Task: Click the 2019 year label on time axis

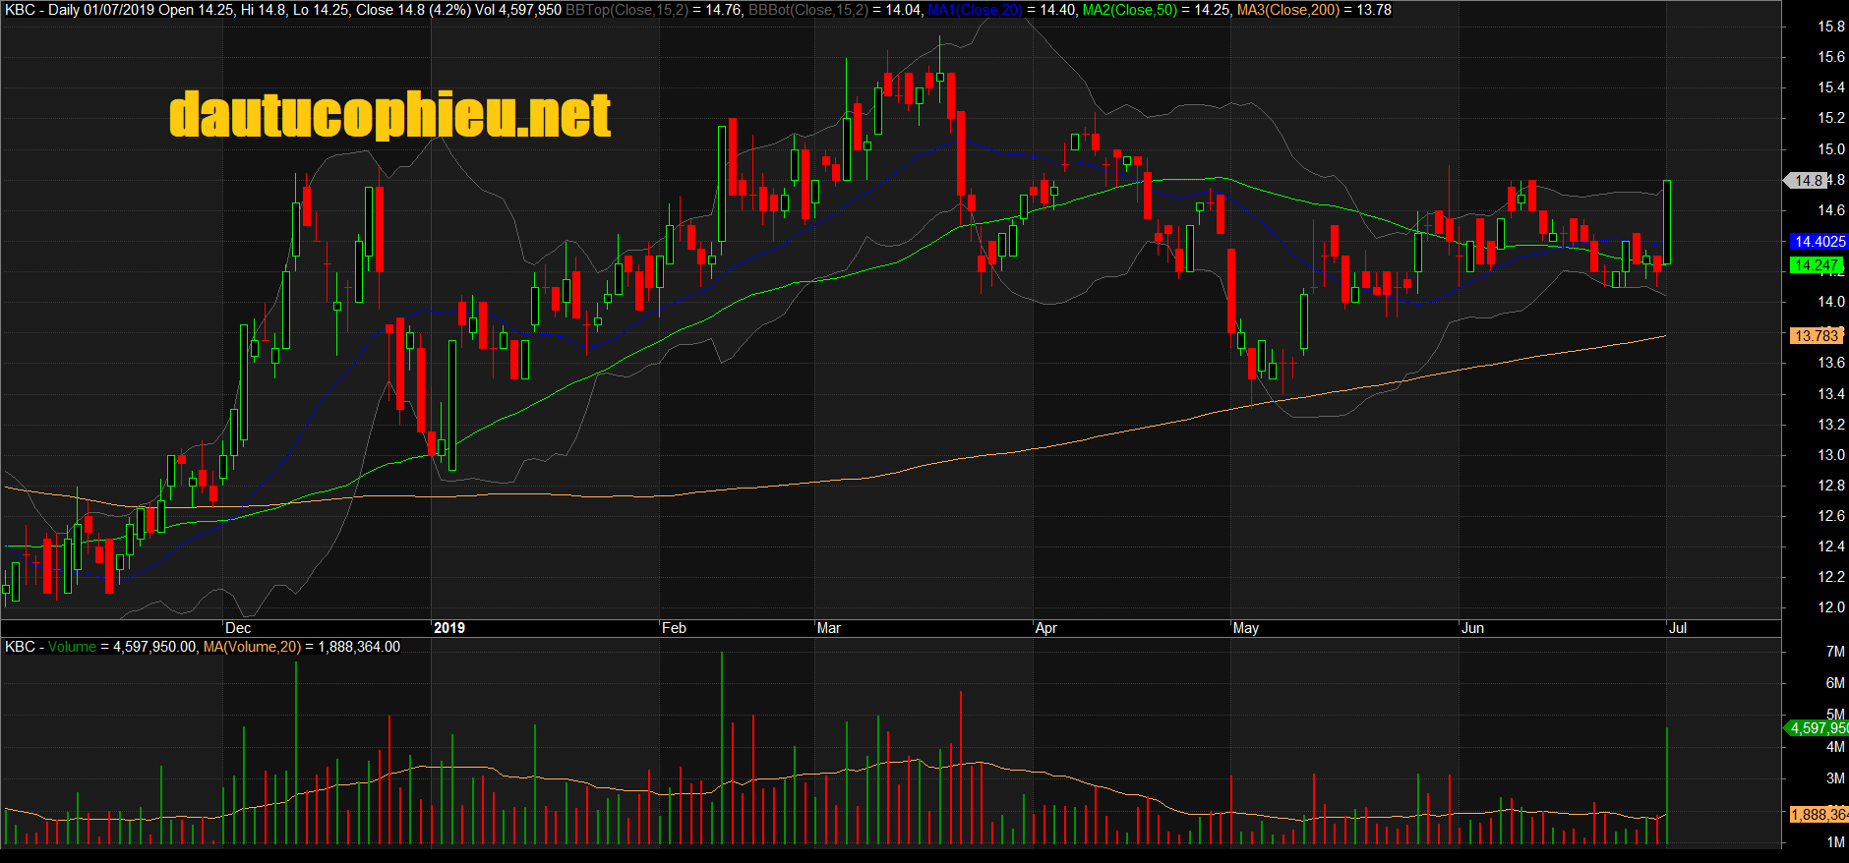Action: point(449,628)
